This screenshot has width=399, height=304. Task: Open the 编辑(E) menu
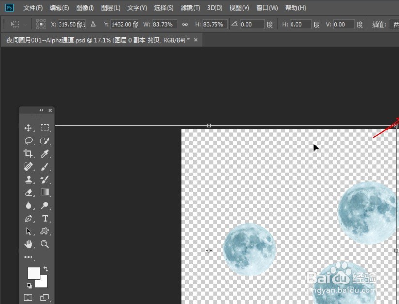[59, 8]
